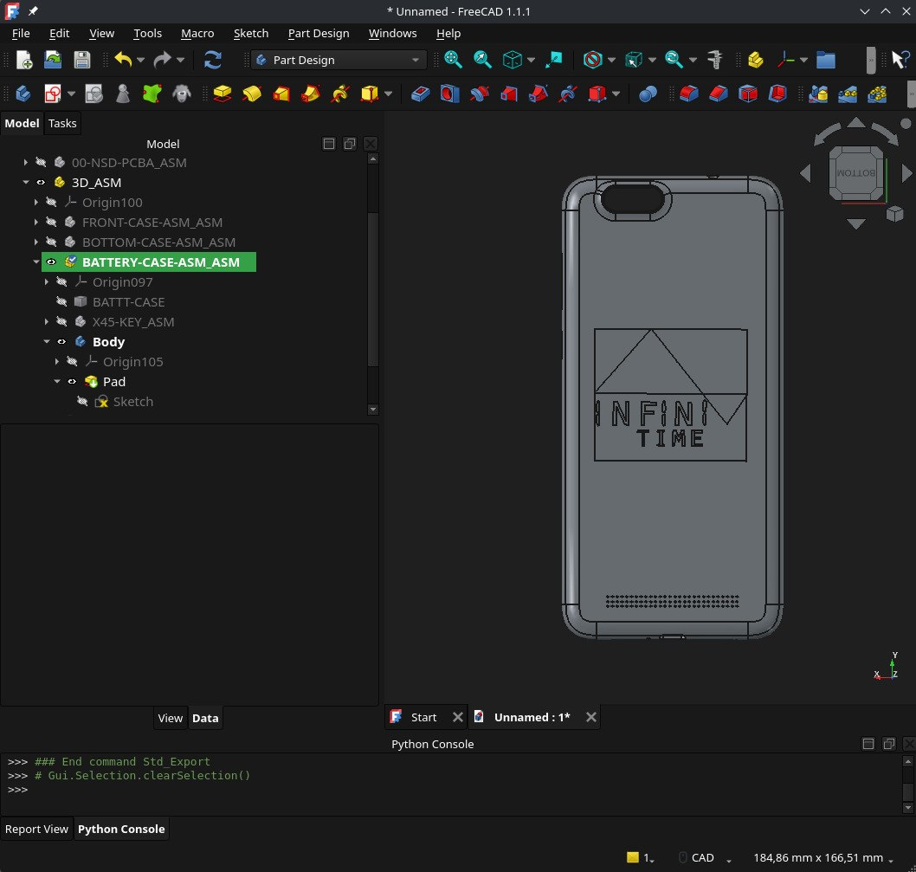Apply Fillet tool icon
916x872 pixels.
click(x=689, y=94)
